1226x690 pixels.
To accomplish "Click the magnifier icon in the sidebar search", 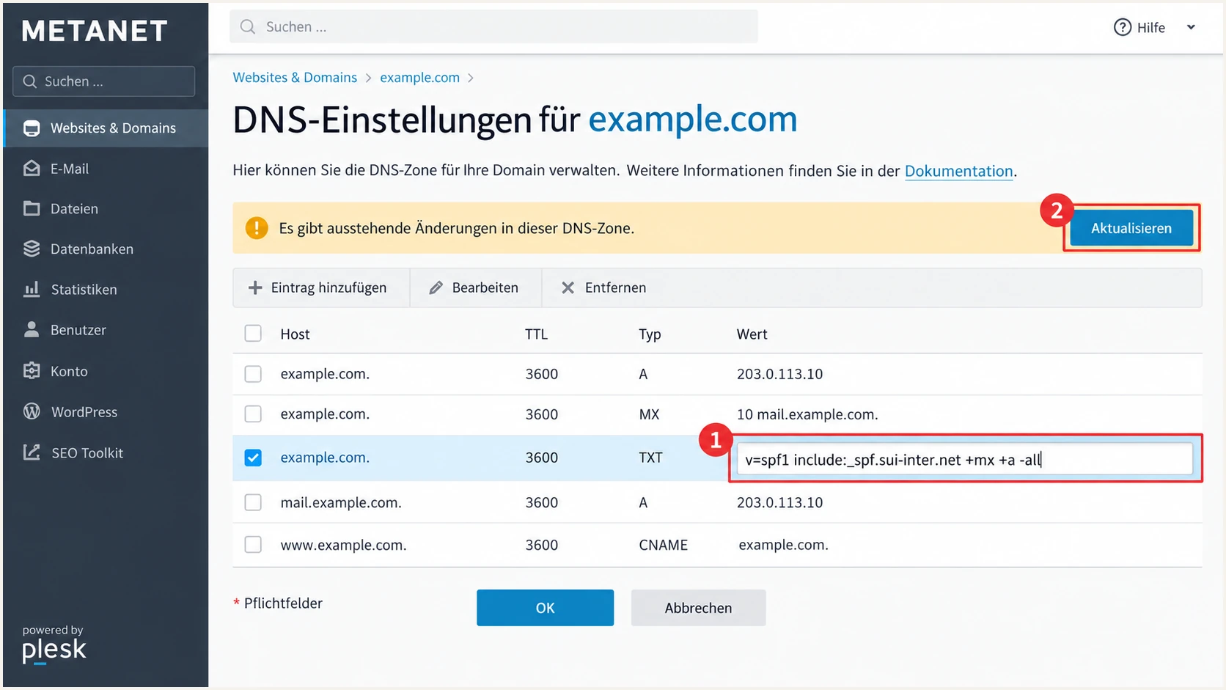I will point(30,81).
